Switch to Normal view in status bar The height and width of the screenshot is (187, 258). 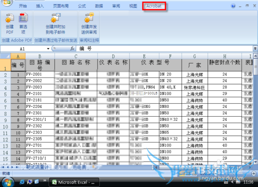click(182, 174)
